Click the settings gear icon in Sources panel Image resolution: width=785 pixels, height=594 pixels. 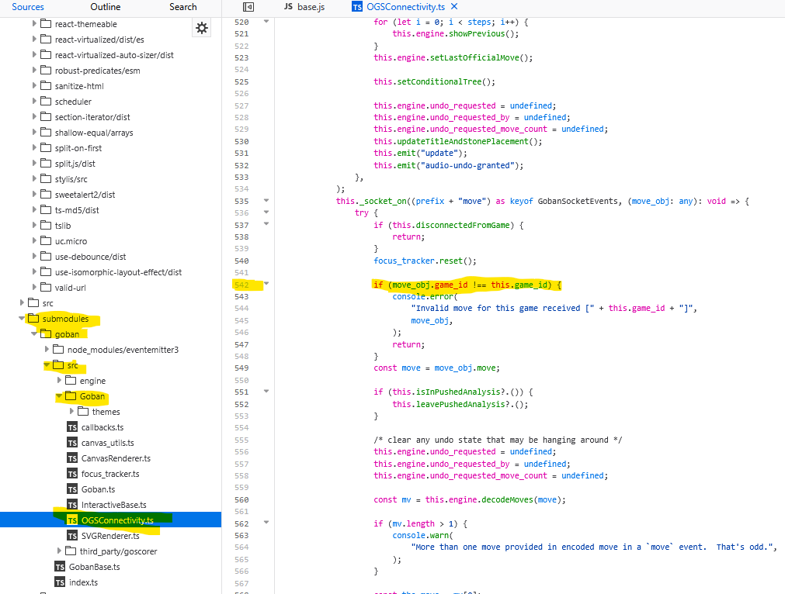202,28
